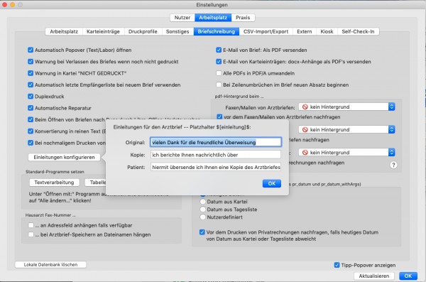Click the Patient introduction text field
This screenshot has width=426, height=282.
point(216,167)
